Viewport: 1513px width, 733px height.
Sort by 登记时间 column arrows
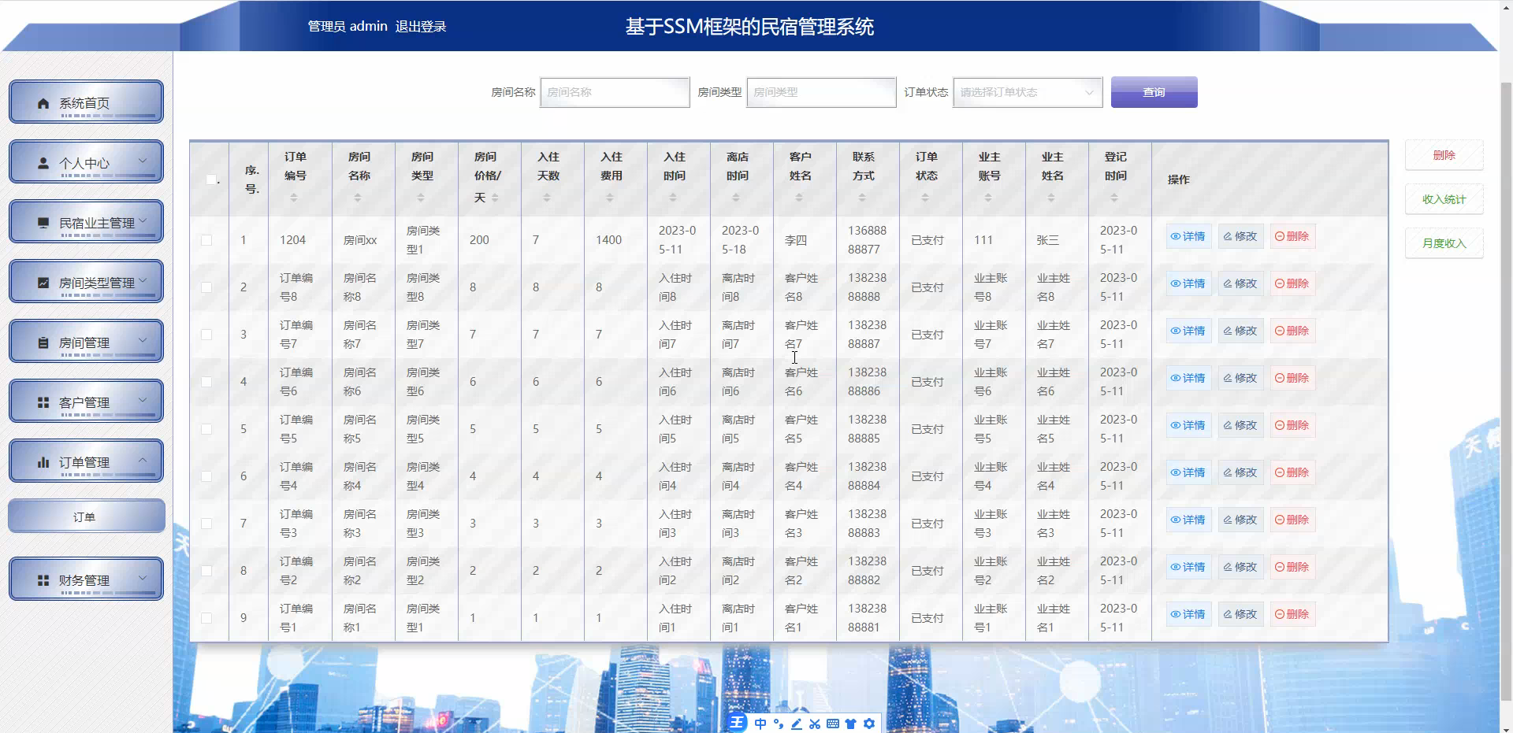coord(1113,198)
